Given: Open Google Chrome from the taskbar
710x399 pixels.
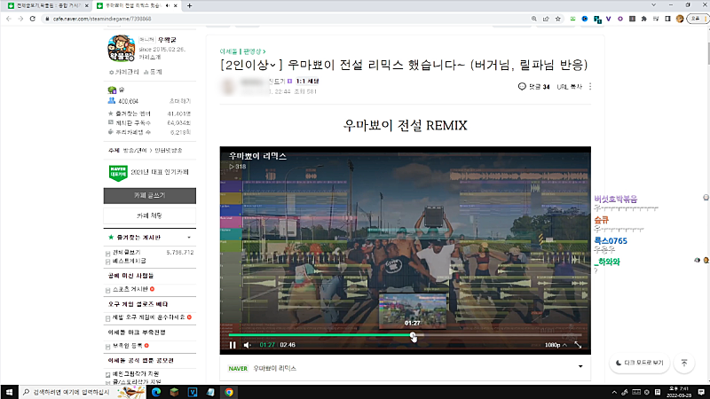Looking at the screenshot, I should click(x=229, y=392).
